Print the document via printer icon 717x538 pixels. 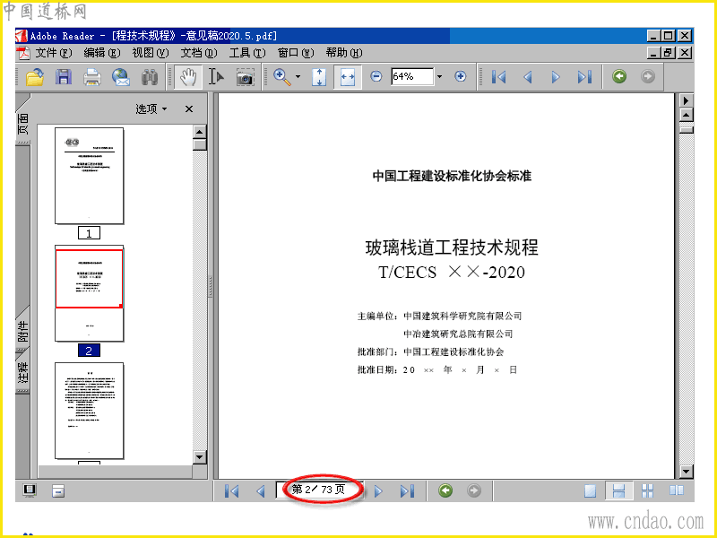(x=92, y=77)
